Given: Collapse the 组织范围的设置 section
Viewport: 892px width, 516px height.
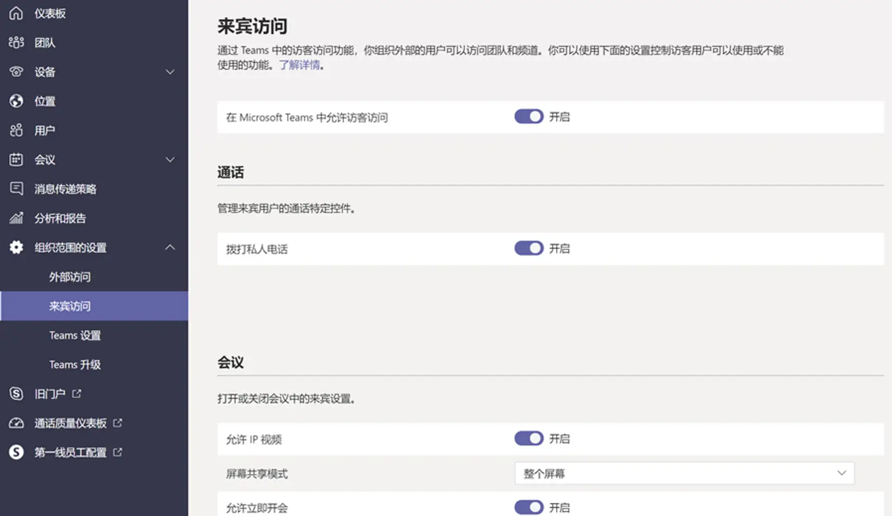Looking at the screenshot, I should tap(170, 247).
